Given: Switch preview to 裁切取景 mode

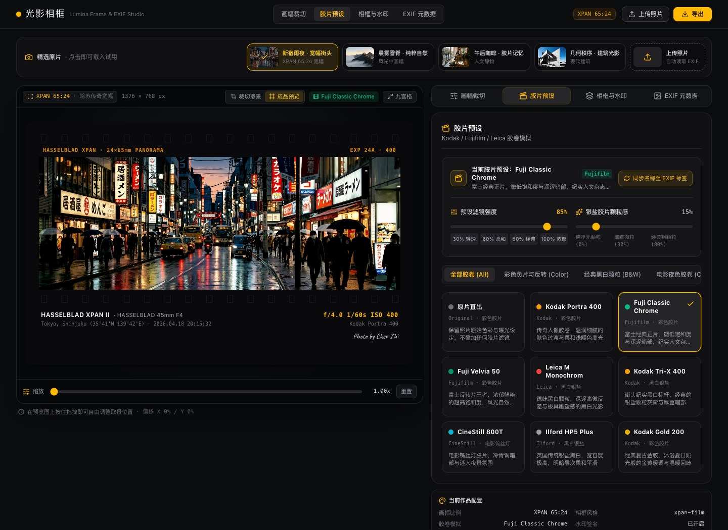Looking at the screenshot, I should point(246,96).
